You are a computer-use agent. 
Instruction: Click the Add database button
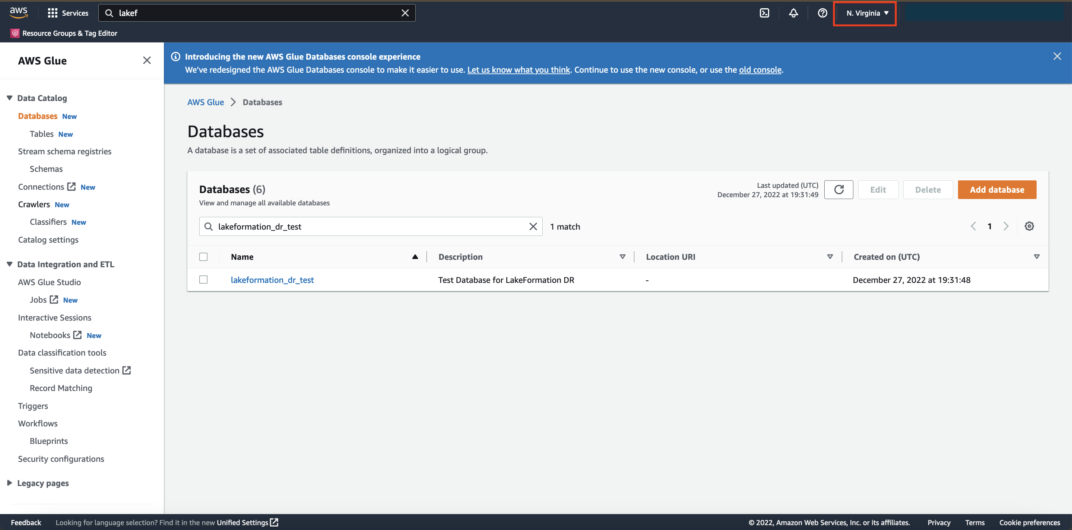click(997, 190)
